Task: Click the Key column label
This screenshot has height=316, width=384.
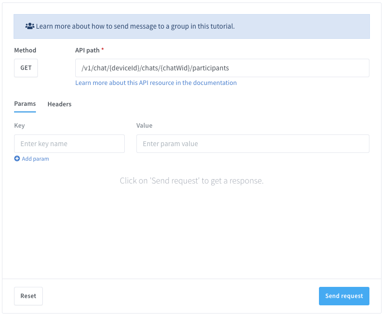Action: pos(19,126)
